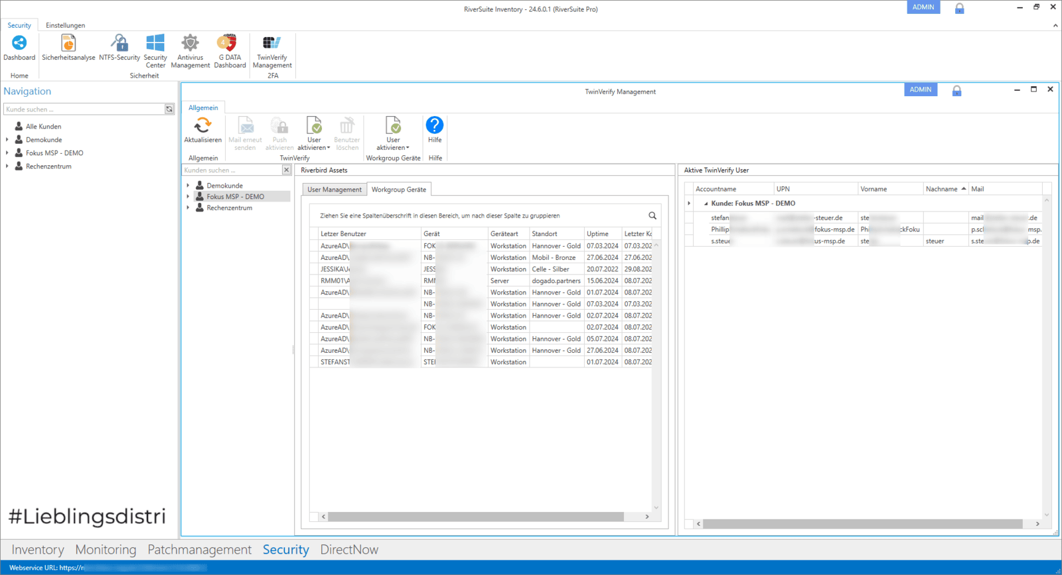Click Mail erneut senden icon
1062x575 pixels.
pos(245,133)
